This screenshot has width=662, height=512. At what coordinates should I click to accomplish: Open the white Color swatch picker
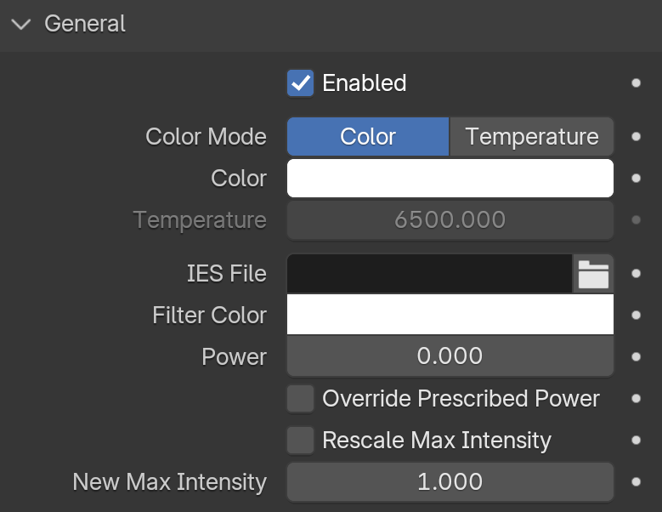(450, 179)
